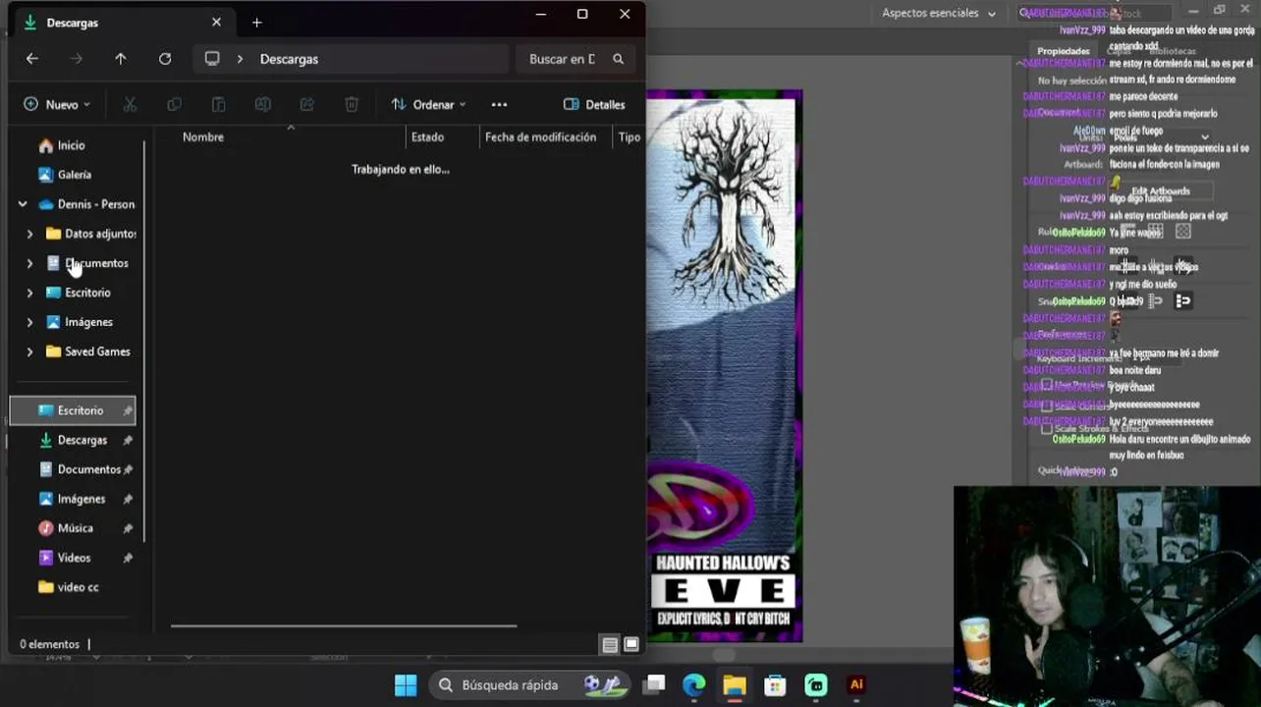
Task: Launch Microsoft Edge from the taskbar
Action: [694, 685]
